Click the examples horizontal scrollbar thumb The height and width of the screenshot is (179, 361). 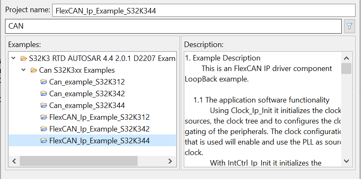[x=78, y=161]
